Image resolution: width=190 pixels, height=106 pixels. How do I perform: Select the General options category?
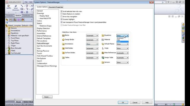[x=40, y=11]
